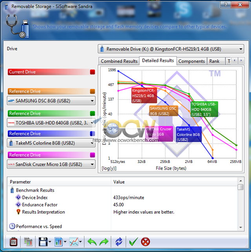Open the copy results to clipboard icon
The width and height of the screenshot is (251, 252).
pos(28,242)
